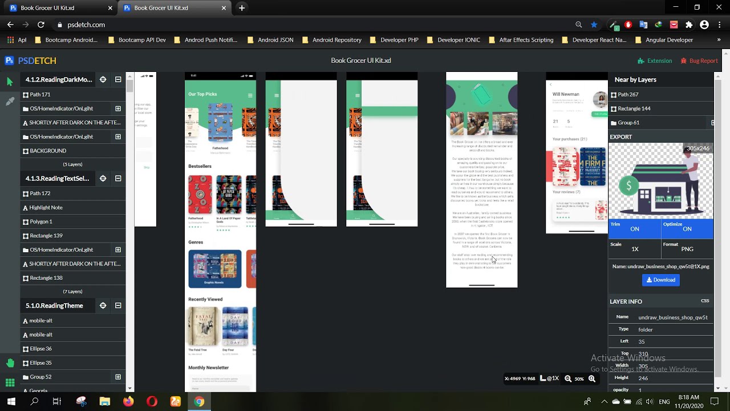Zoom out the canvas with minus magnifier
Viewport: 730px width, 411px height.
point(568,378)
